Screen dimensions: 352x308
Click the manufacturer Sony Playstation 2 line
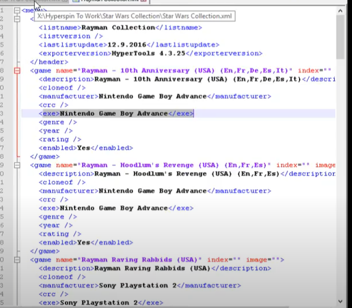[140, 286]
